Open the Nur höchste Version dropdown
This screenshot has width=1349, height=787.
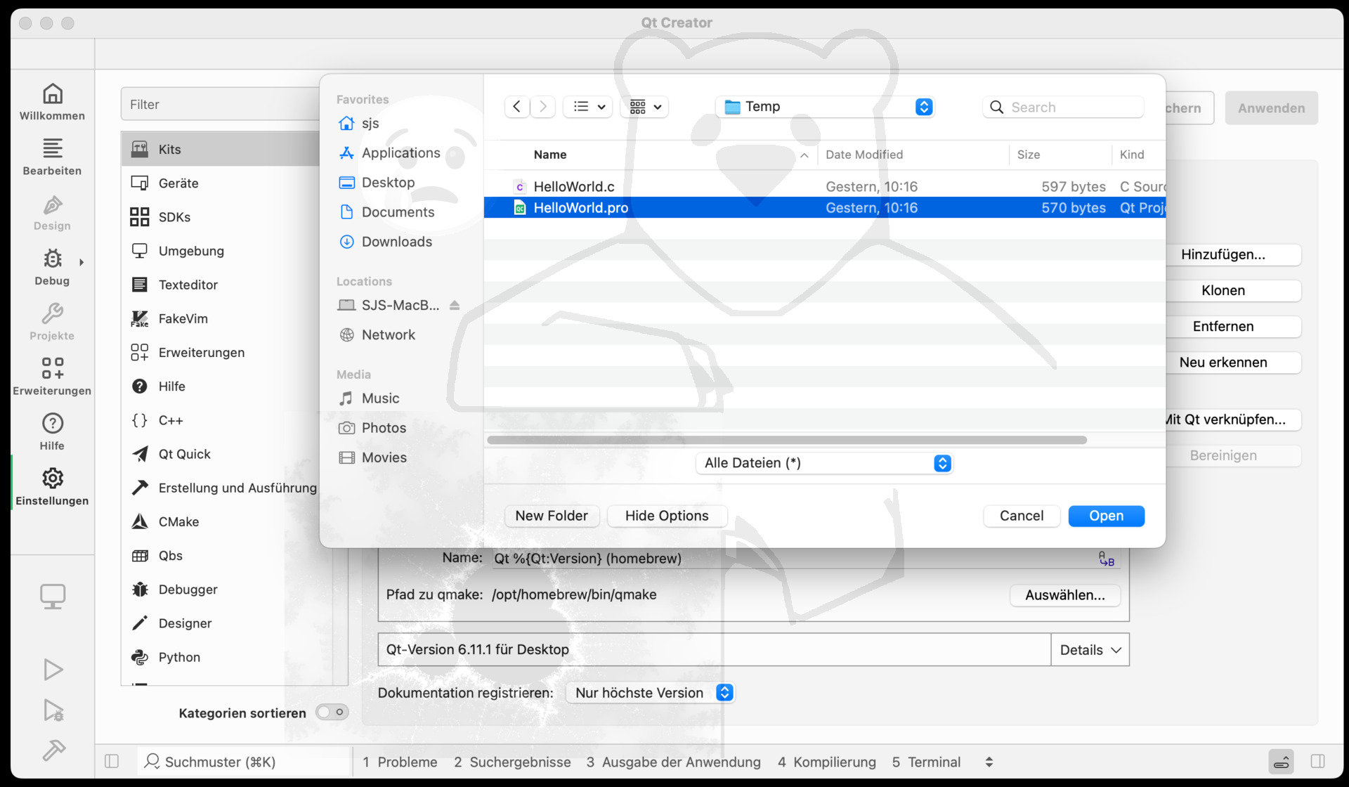click(651, 693)
